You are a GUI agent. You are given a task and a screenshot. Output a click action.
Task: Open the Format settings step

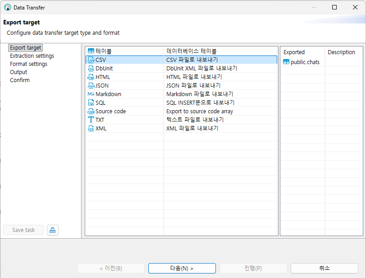coord(28,64)
